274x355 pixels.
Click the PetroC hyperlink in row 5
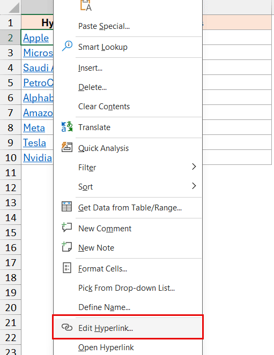tap(38, 82)
